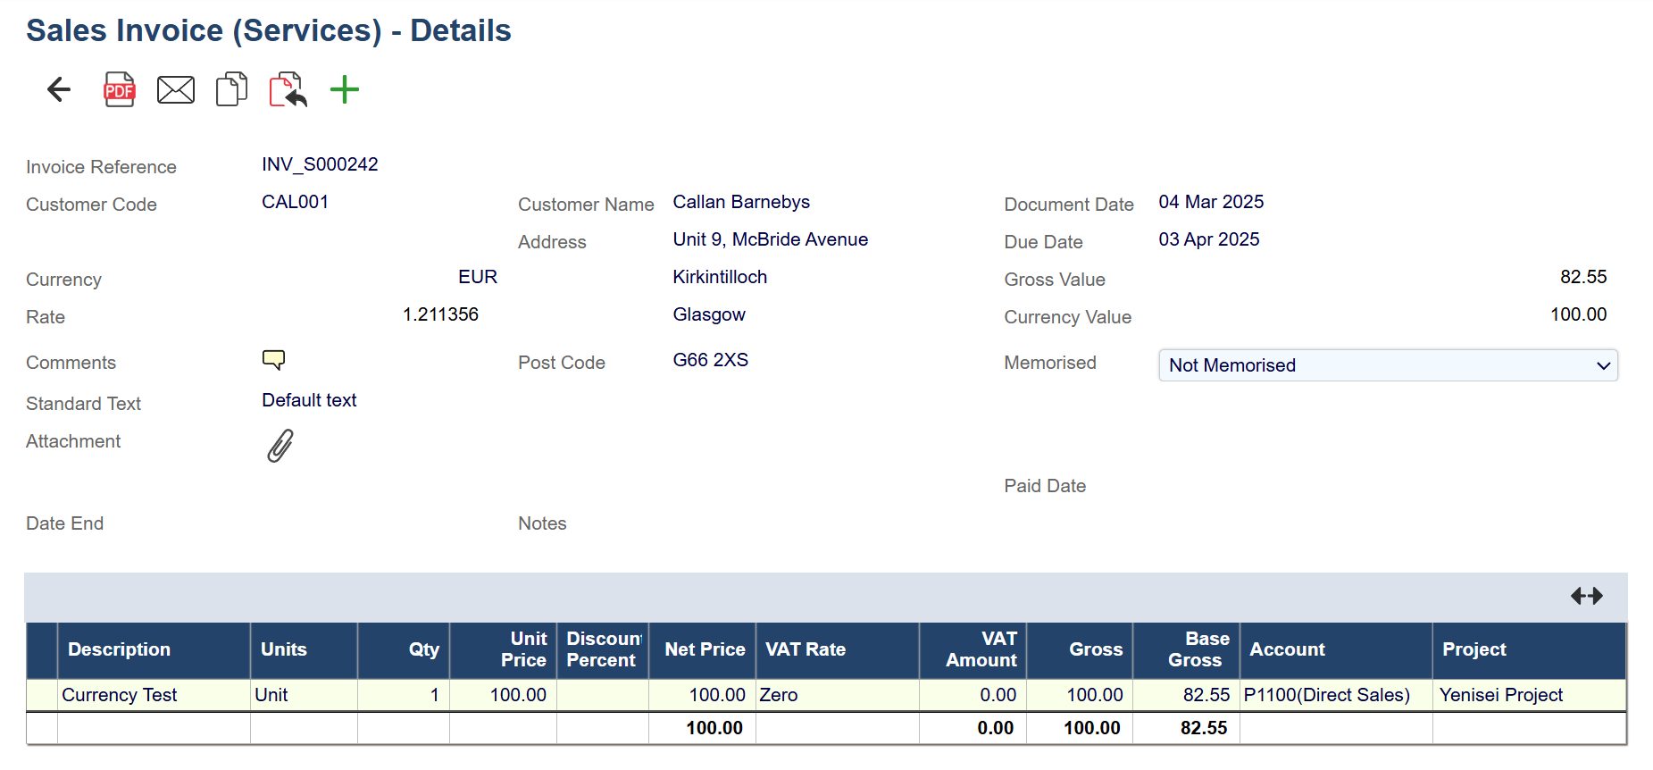Open the Memorised dropdown
This screenshot has width=1653, height=770.
[x=1387, y=365]
